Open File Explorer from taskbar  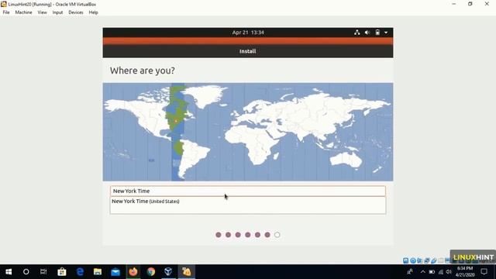[x=98, y=272]
